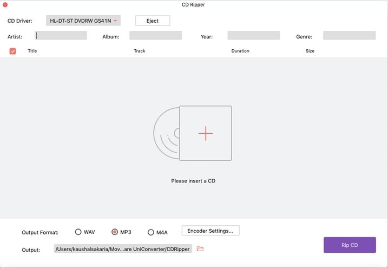388x268 pixels.
Task: Select M4A output format
Action: (x=150, y=232)
